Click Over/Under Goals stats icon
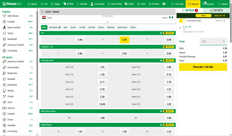 click(x=161, y=61)
